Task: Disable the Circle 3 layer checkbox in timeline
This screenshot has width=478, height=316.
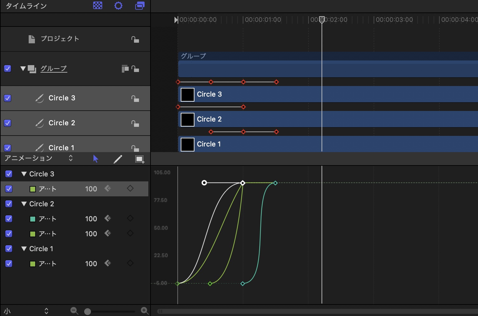Action: (x=7, y=98)
